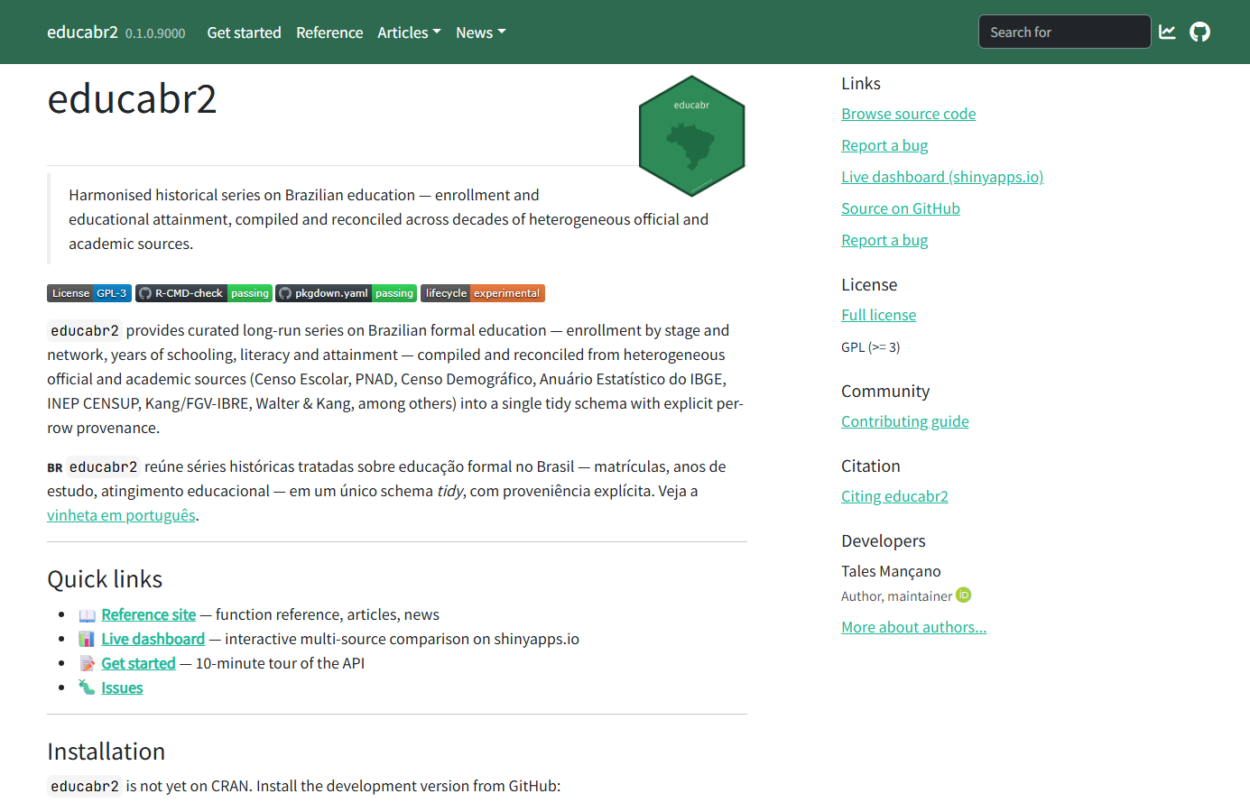Click the License sidebar heading
Screen dimensions: 1250x812
pyautogui.click(x=869, y=284)
